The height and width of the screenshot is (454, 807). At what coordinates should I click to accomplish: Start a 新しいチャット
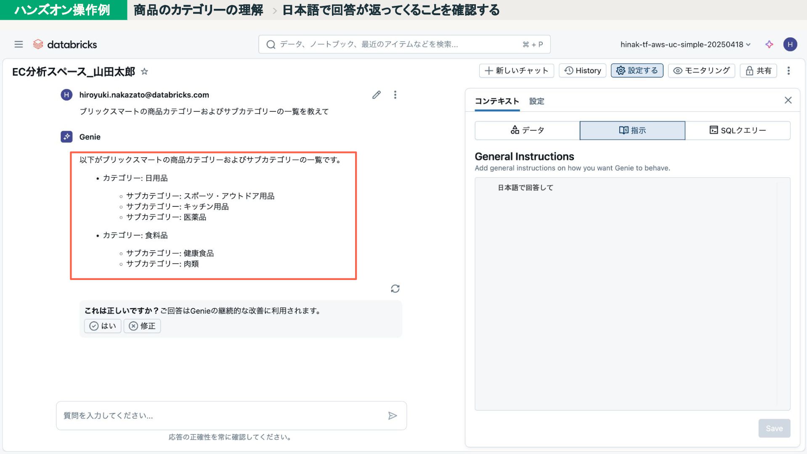[x=516, y=71]
